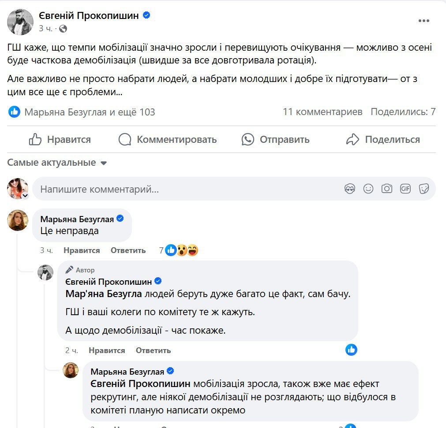
Task: Click inside the 'Напишите комментарий...' input field
Action: 132,188
